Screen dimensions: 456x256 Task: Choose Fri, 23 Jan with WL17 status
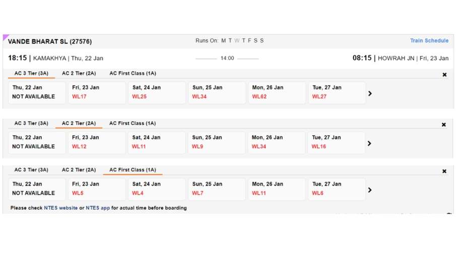coord(97,92)
